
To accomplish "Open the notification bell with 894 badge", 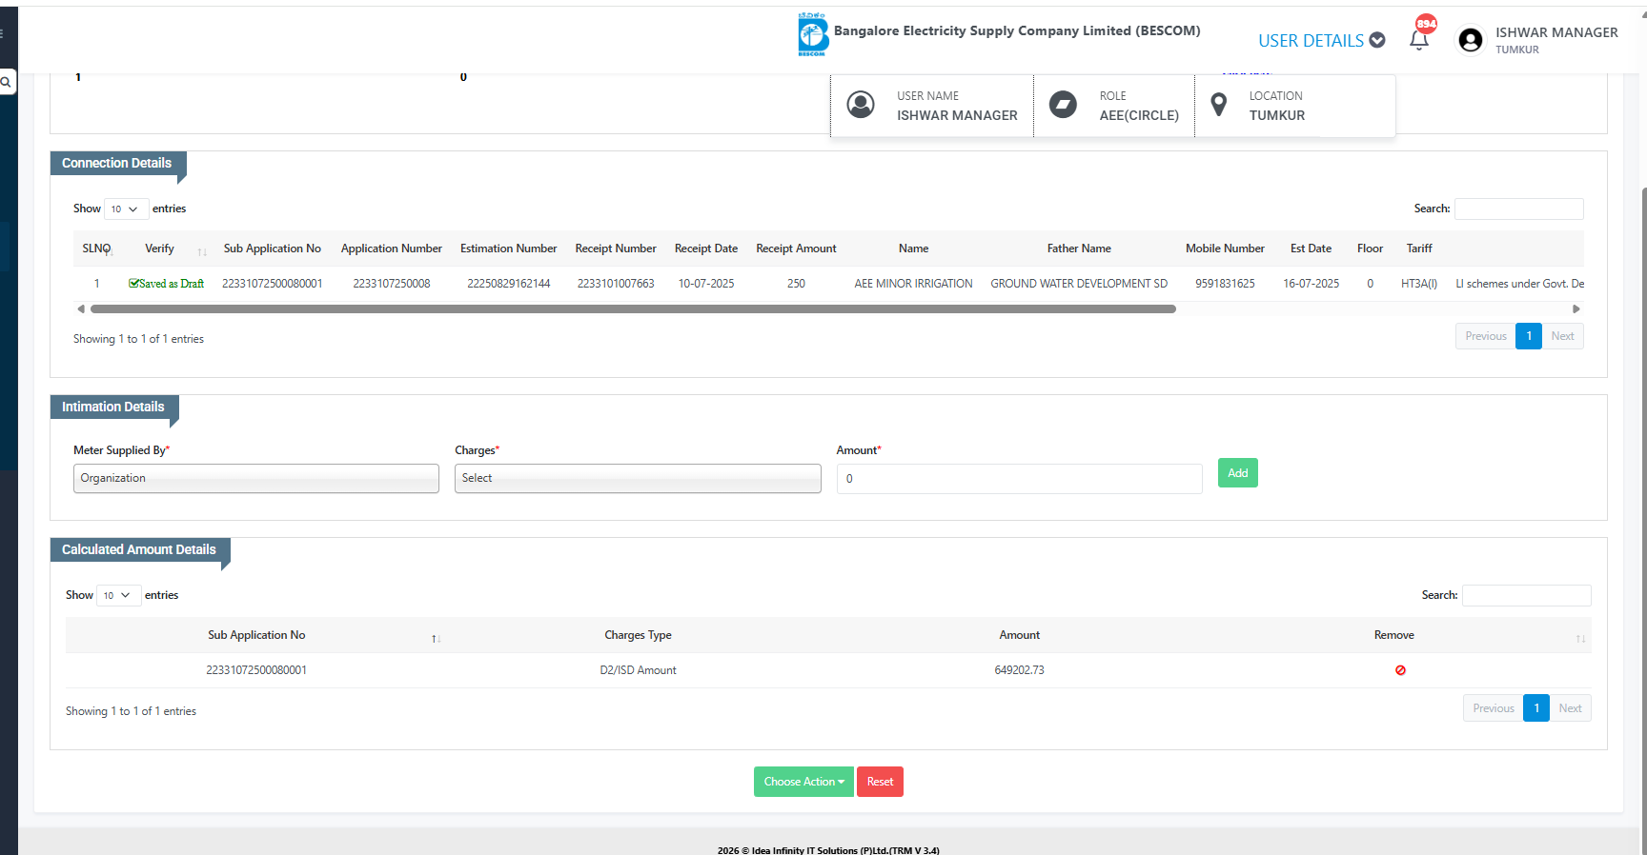I will pyautogui.click(x=1419, y=39).
